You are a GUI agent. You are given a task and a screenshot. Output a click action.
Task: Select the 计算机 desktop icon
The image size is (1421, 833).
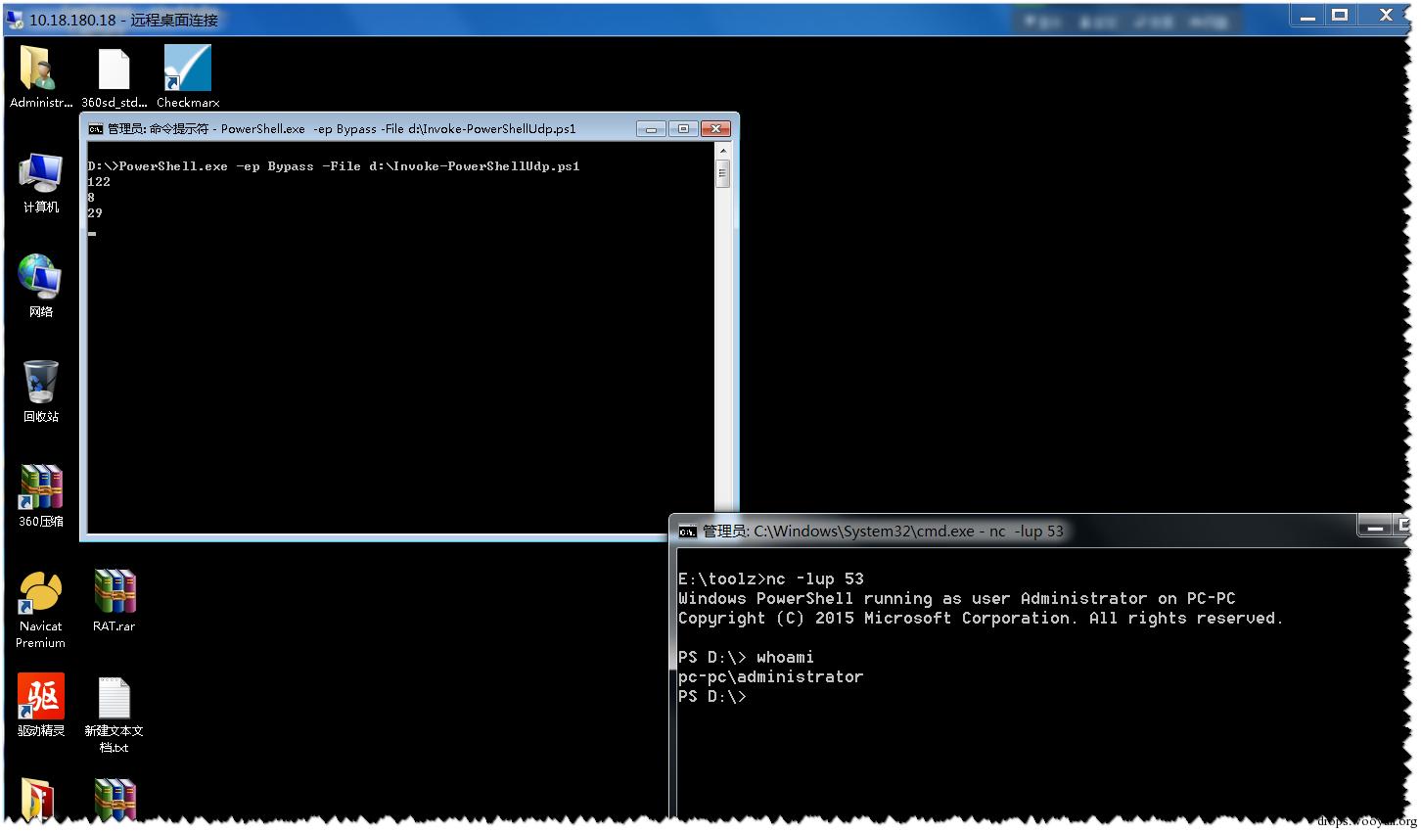point(40,182)
